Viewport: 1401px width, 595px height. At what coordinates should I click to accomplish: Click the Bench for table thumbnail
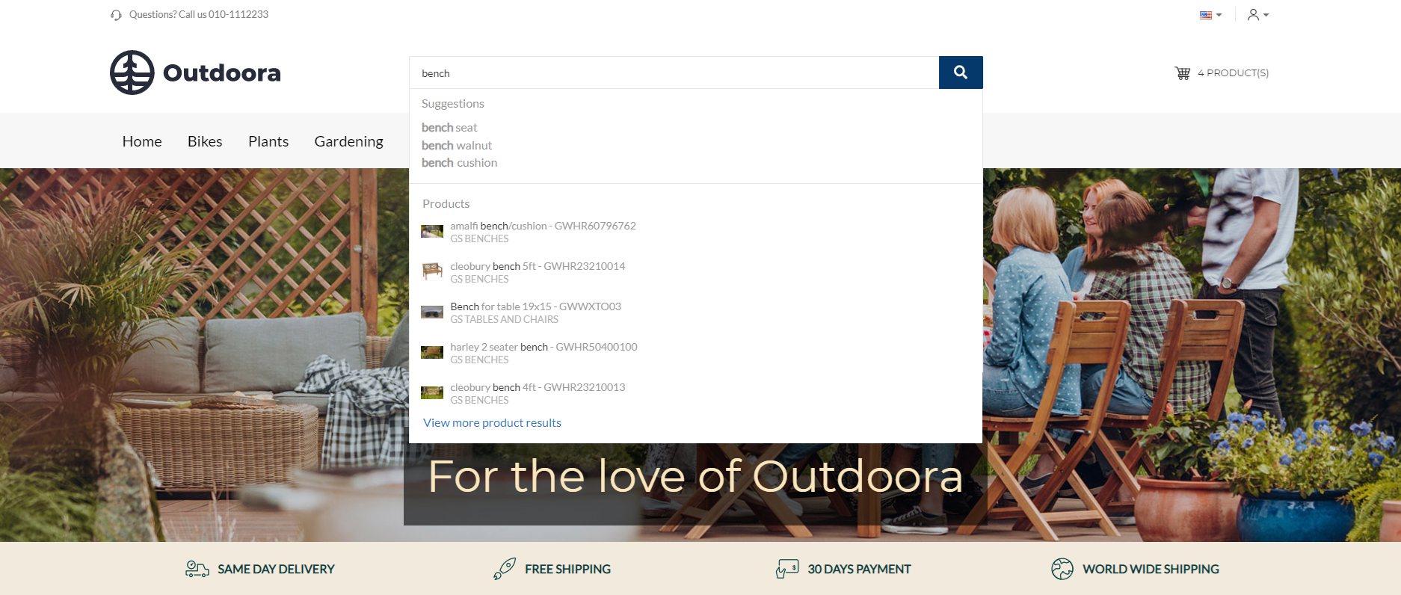coord(432,312)
